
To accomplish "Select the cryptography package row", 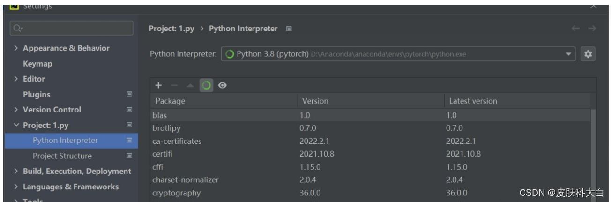I will 176,193.
